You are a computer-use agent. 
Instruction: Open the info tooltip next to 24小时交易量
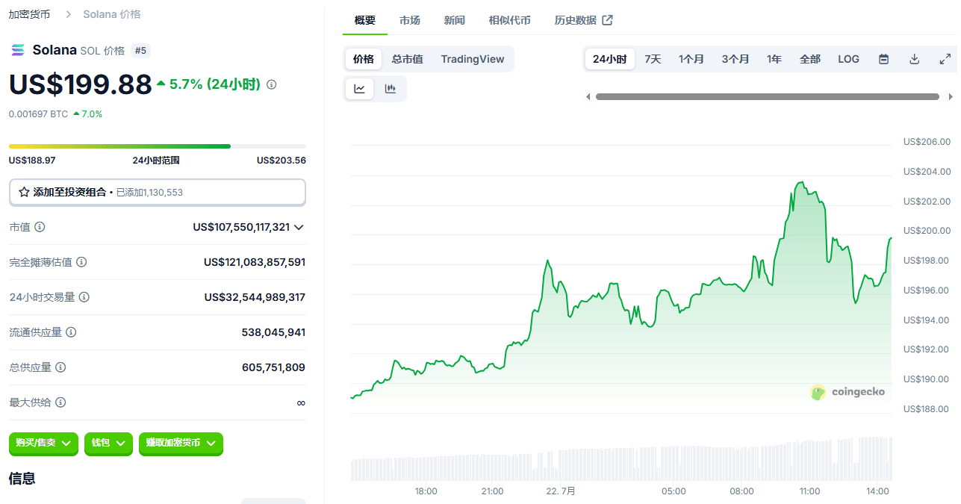click(84, 297)
